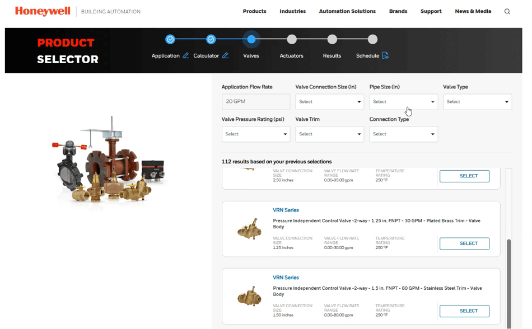The image size is (532, 329).
Task: Click the '0.00-95.00 gpm' flow rate value
Action: click(x=338, y=180)
